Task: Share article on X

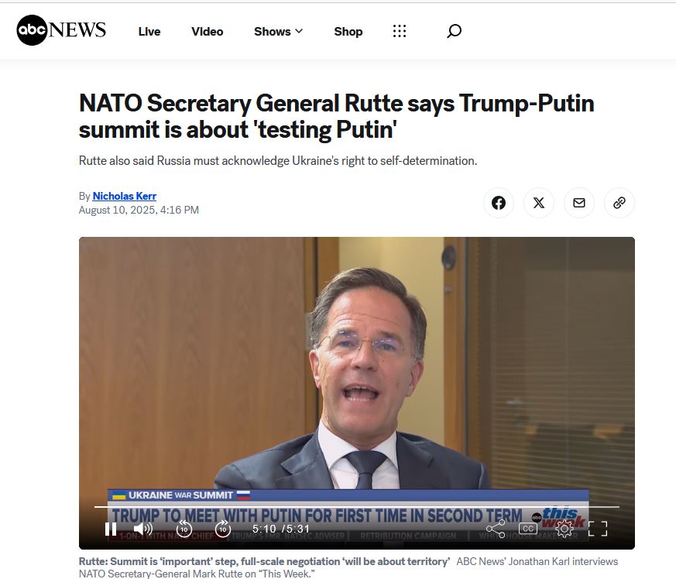Action: [538, 203]
